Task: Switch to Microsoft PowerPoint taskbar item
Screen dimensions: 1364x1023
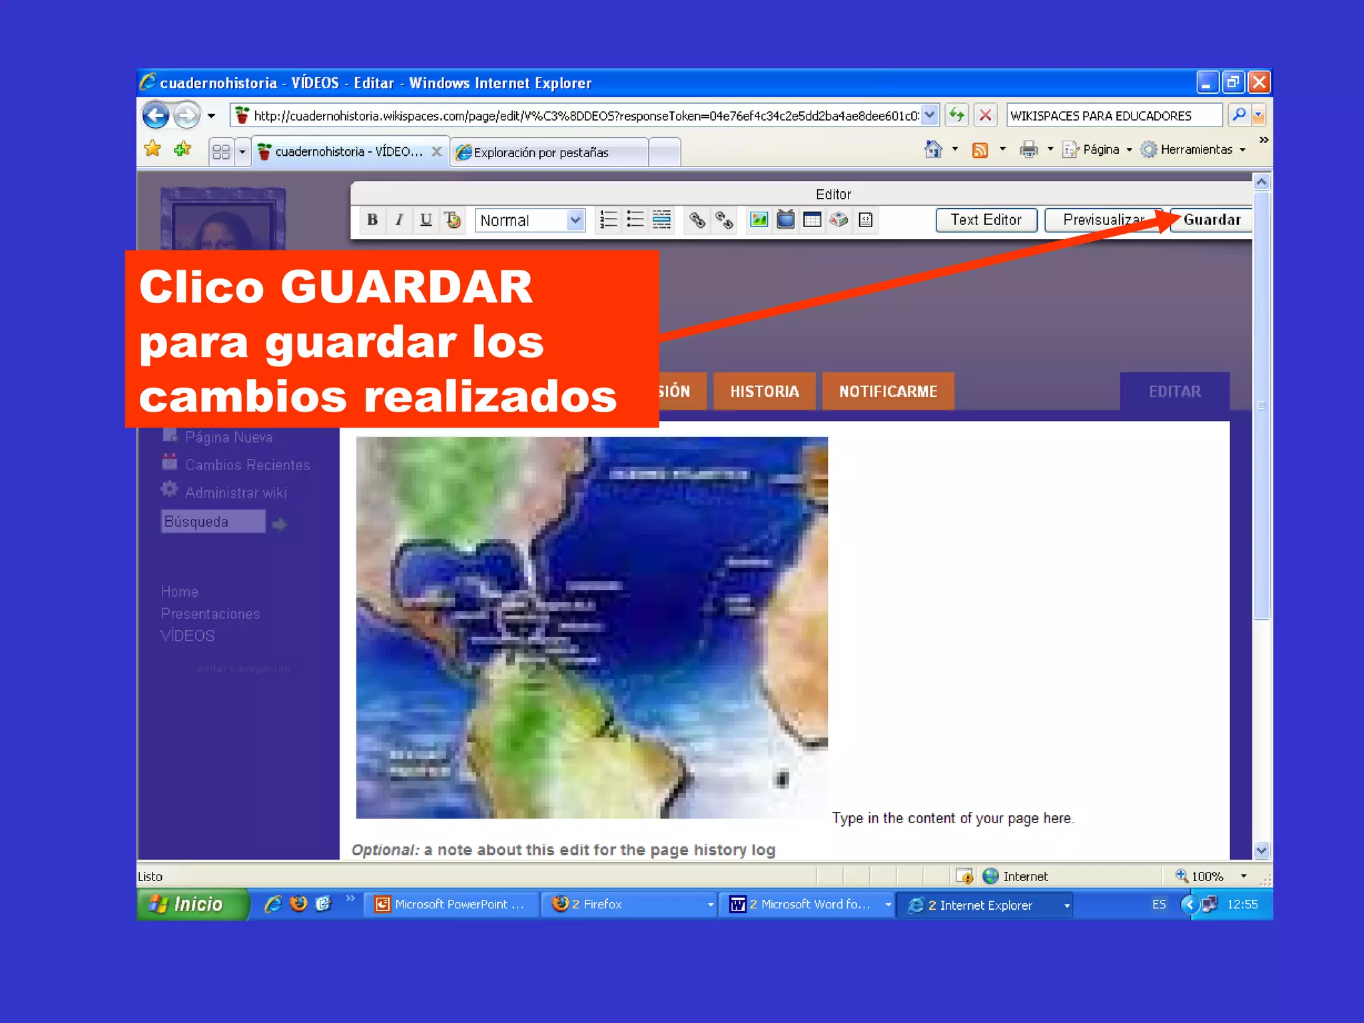Action: tap(452, 904)
